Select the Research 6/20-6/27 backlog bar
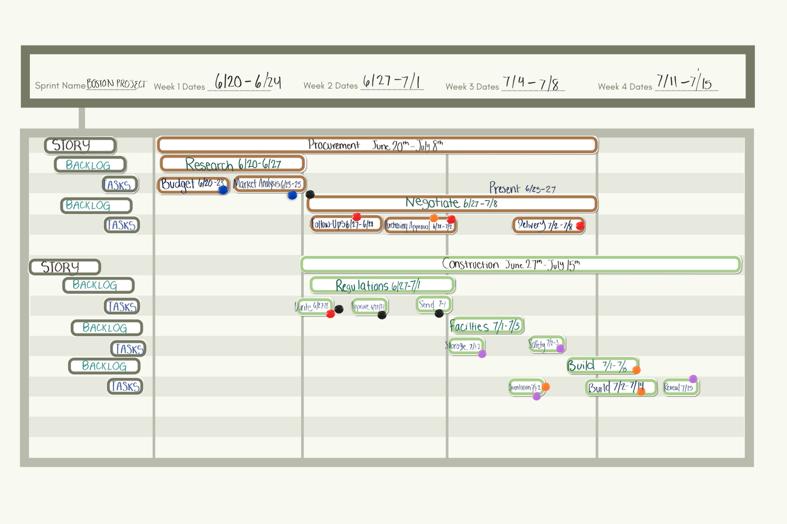787x524 pixels. coord(232,164)
